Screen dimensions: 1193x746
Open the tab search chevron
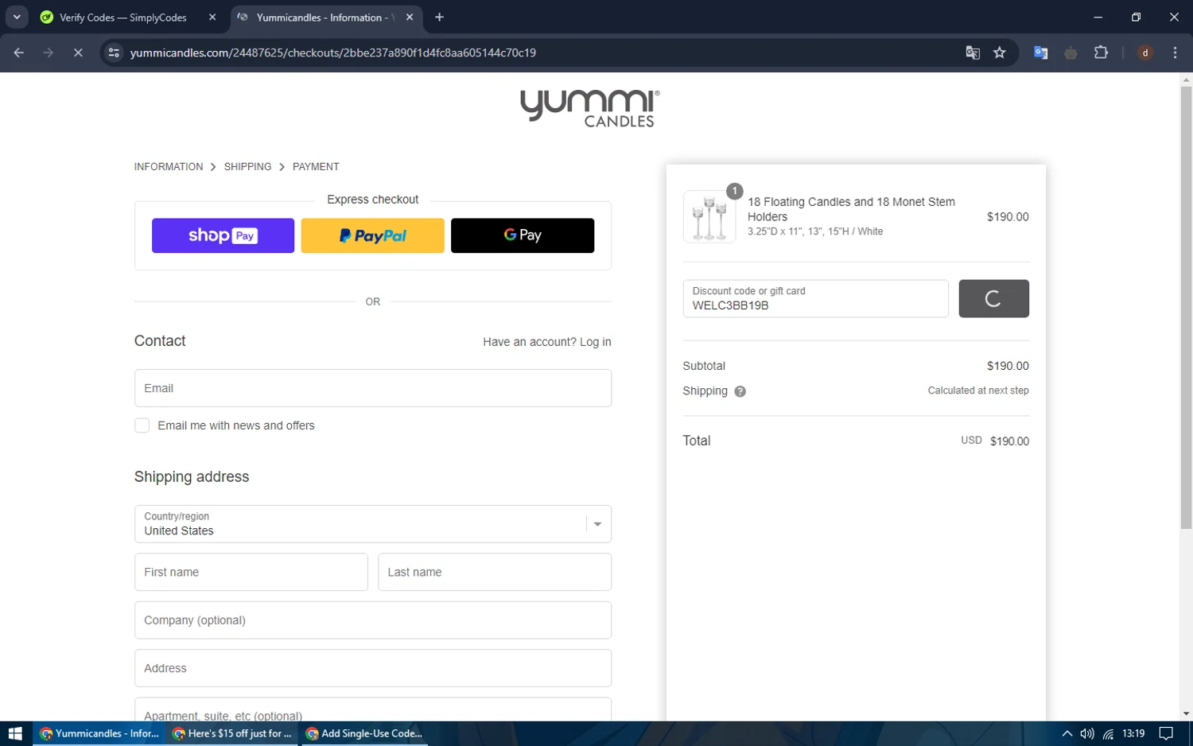[x=17, y=17]
